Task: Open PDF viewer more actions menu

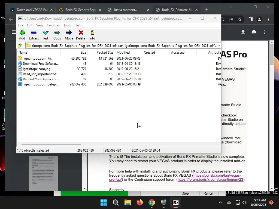Action: coord(265,32)
